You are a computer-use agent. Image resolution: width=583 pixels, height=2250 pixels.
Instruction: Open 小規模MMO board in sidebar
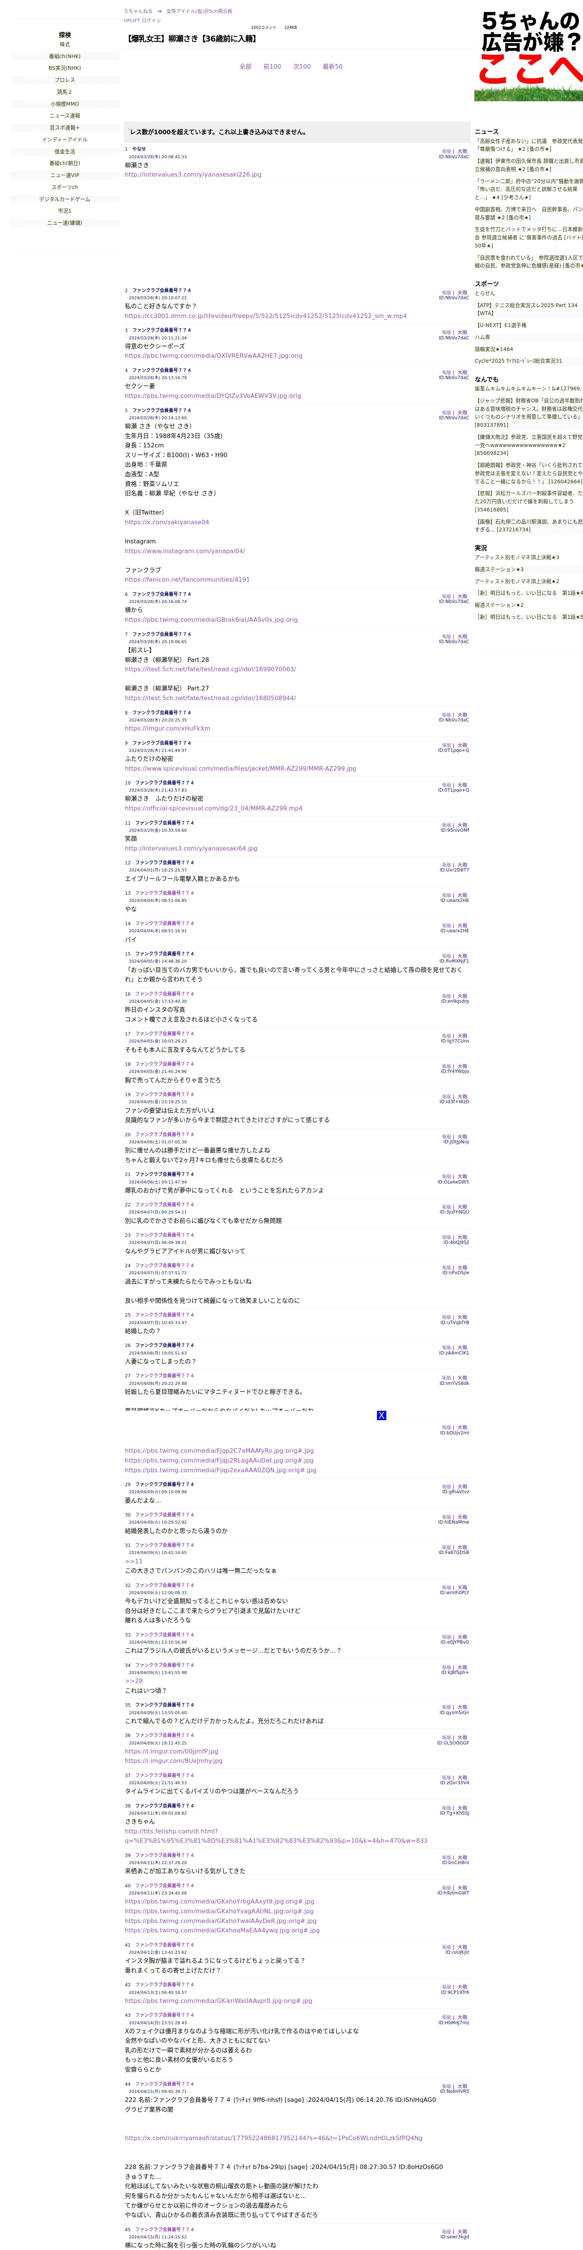pyautogui.click(x=64, y=104)
